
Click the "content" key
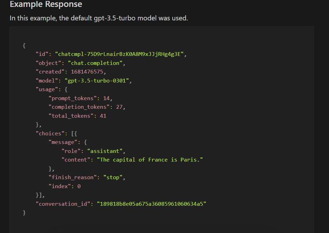(76, 160)
